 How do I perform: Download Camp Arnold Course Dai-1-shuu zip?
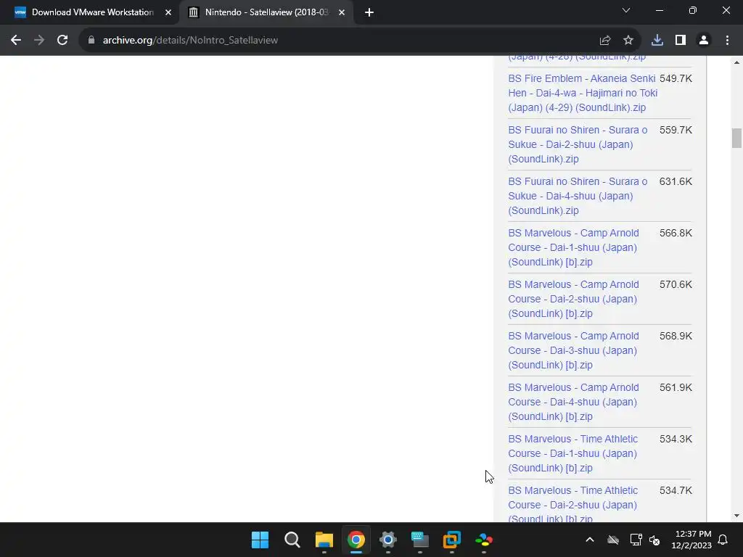pos(573,247)
